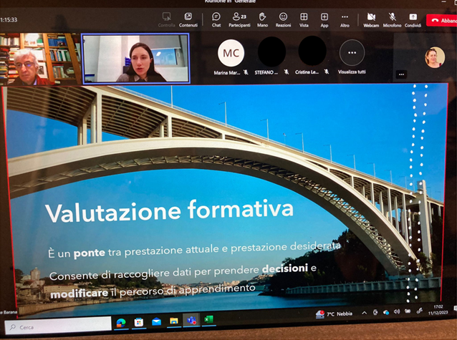Open the Chat panel in Teams
Image resolution: width=457 pixels, height=340 pixels.
[x=216, y=19]
